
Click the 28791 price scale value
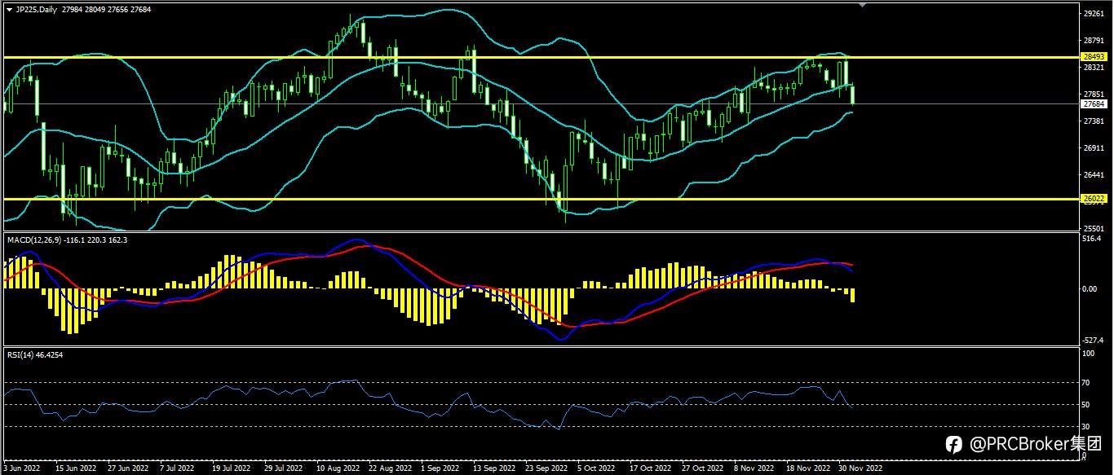tap(1094, 41)
